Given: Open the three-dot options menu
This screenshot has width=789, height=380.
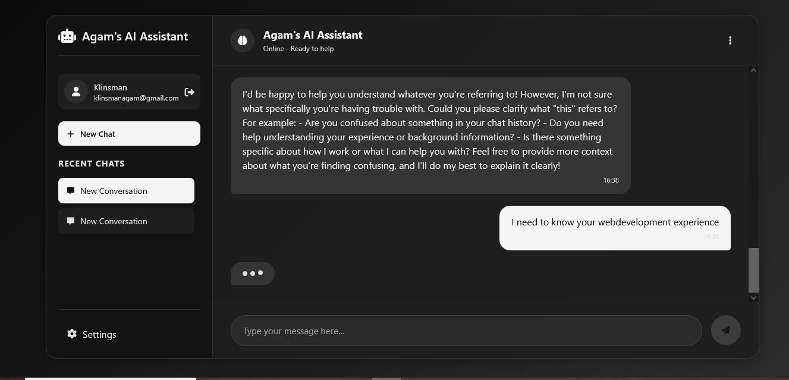Looking at the screenshot, I should pos(730,40).
